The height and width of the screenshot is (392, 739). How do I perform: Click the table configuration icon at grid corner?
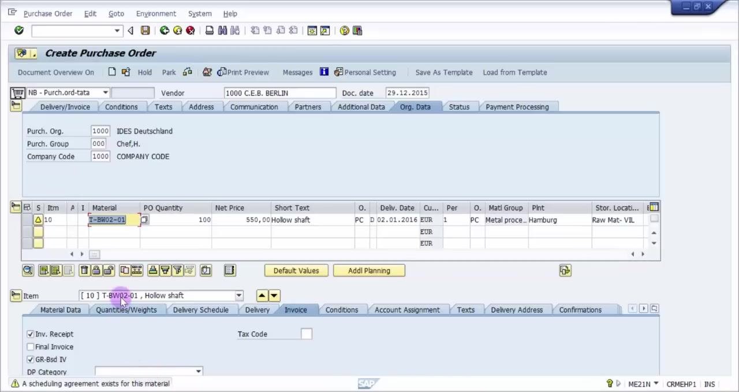point(653,208)
